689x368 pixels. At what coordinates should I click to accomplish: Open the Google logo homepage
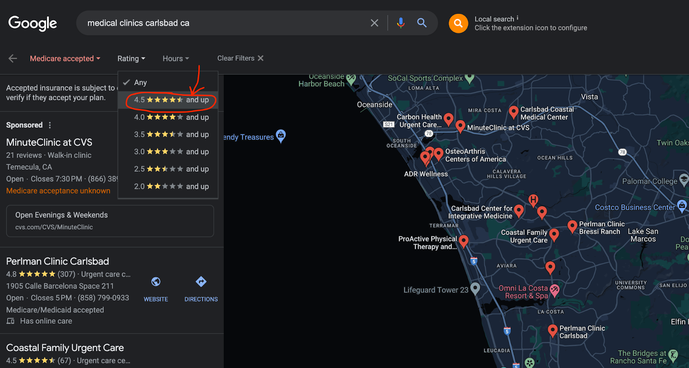pyautogui.click(x=33, y=23)
